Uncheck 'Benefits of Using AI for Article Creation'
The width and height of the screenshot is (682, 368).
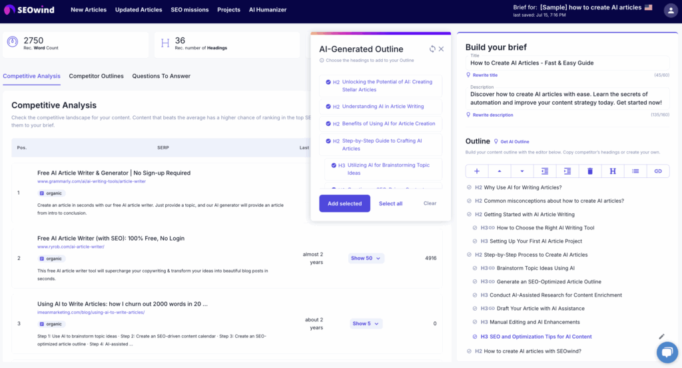[328, 124]
